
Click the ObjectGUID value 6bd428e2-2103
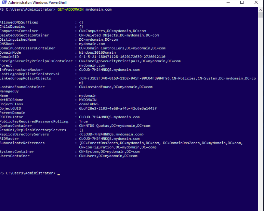pyautogui.click(x=118, y=108)
